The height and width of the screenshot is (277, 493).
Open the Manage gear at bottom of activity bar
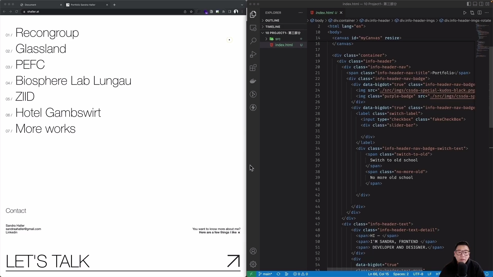(x=253, y=264)
